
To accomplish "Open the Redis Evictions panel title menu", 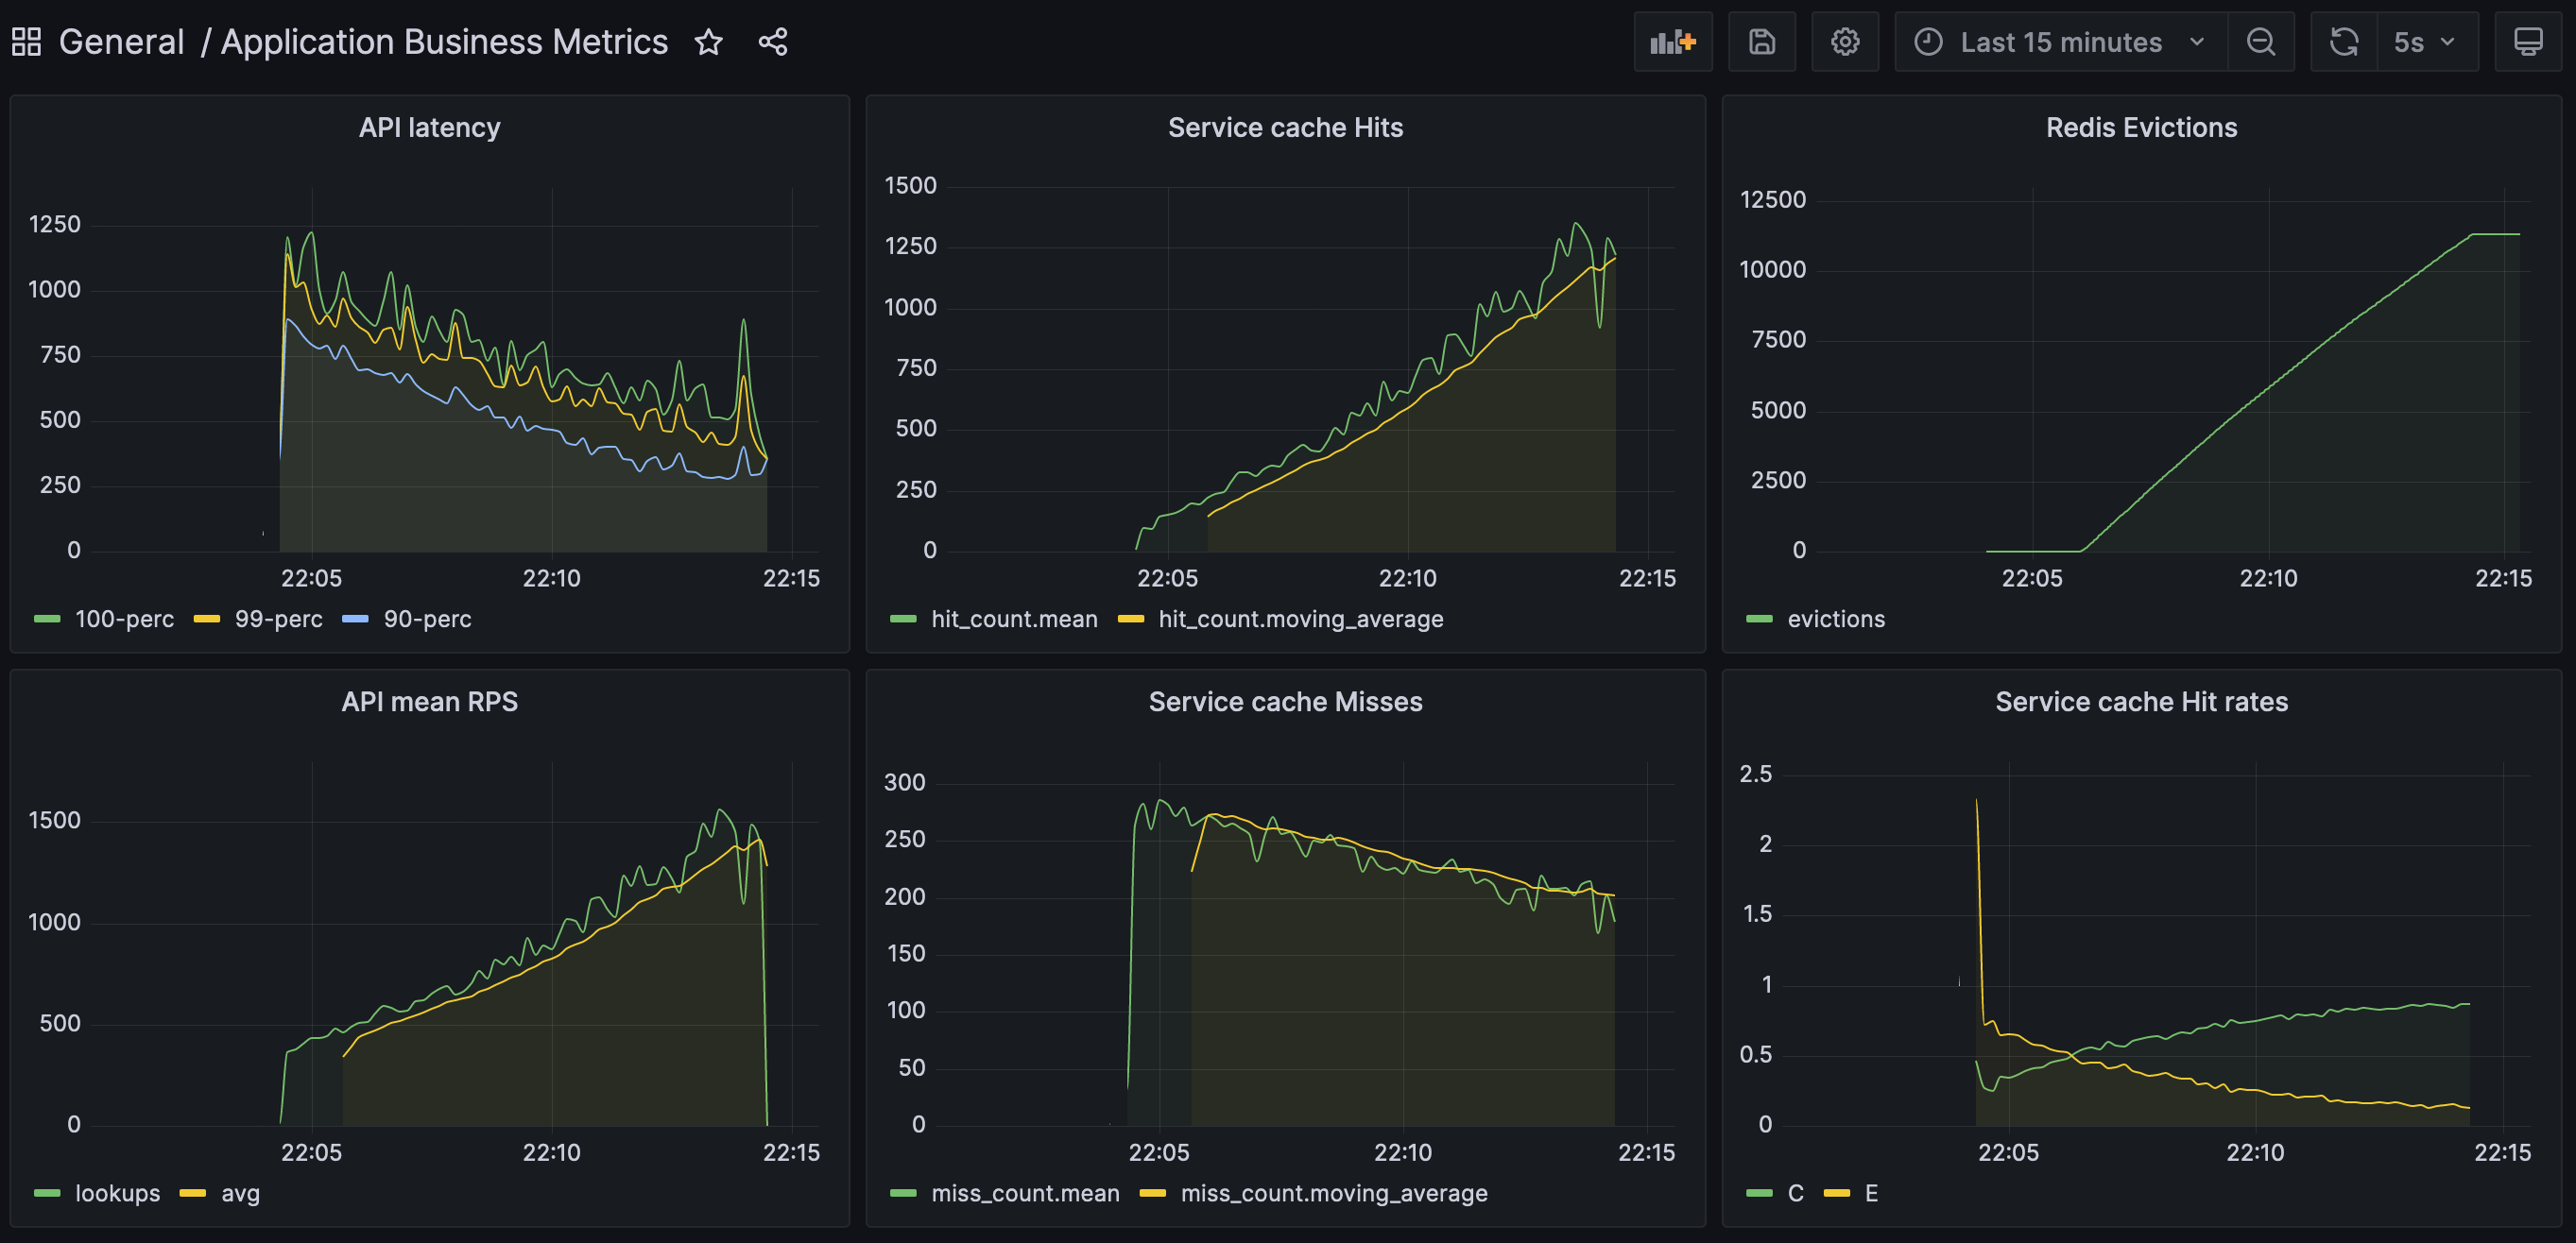I will coord(2140,128).
